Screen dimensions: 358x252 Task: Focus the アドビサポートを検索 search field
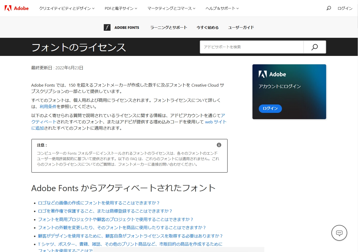(x=252, y=47)
